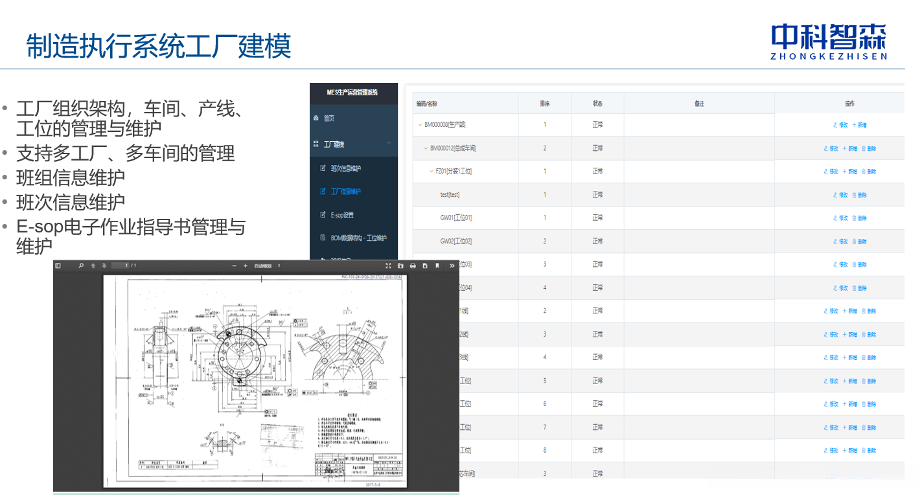Image resolution: width=922 pixels, height=496 pixels.
Task: Click 新增 for BM000012[总成车间]
Action: click(x=850, y=148)
